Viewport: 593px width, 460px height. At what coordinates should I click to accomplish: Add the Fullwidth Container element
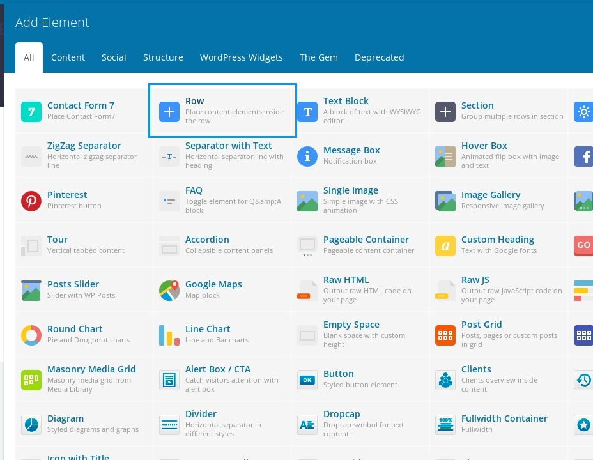pyautogui.click(x=504, y=418)
